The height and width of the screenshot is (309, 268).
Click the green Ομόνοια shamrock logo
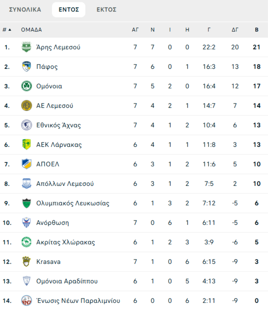click(27, 86)
